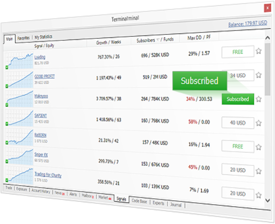Switch to the Favorites tab
275x224 pixels.
(24, 38)
